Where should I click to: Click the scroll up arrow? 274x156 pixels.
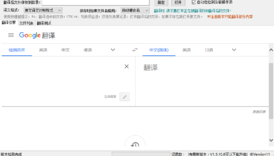tap(271, 50)
